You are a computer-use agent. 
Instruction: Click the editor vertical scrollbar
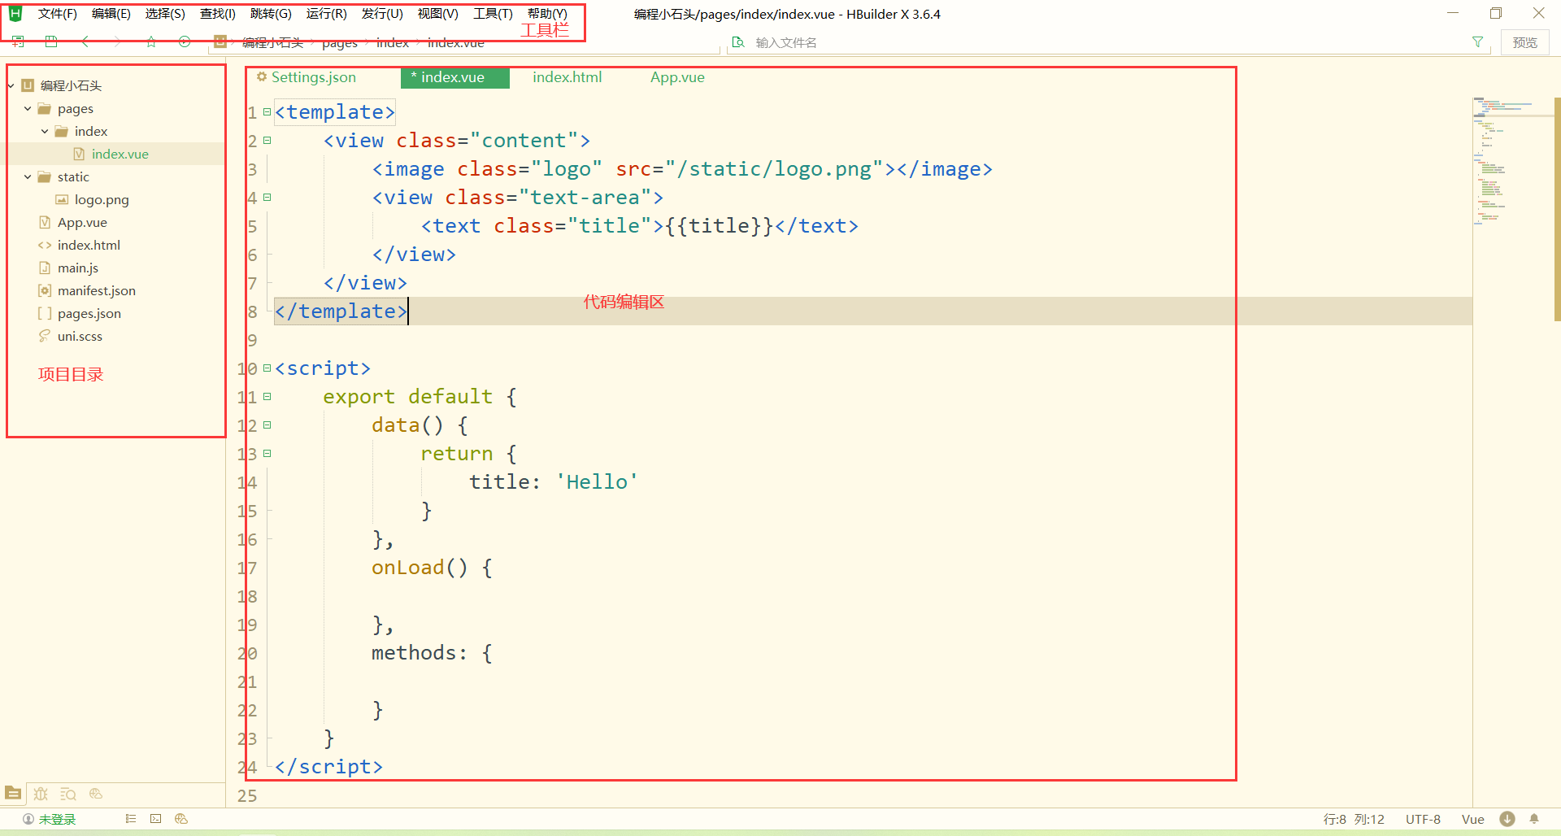(1557, 210)
